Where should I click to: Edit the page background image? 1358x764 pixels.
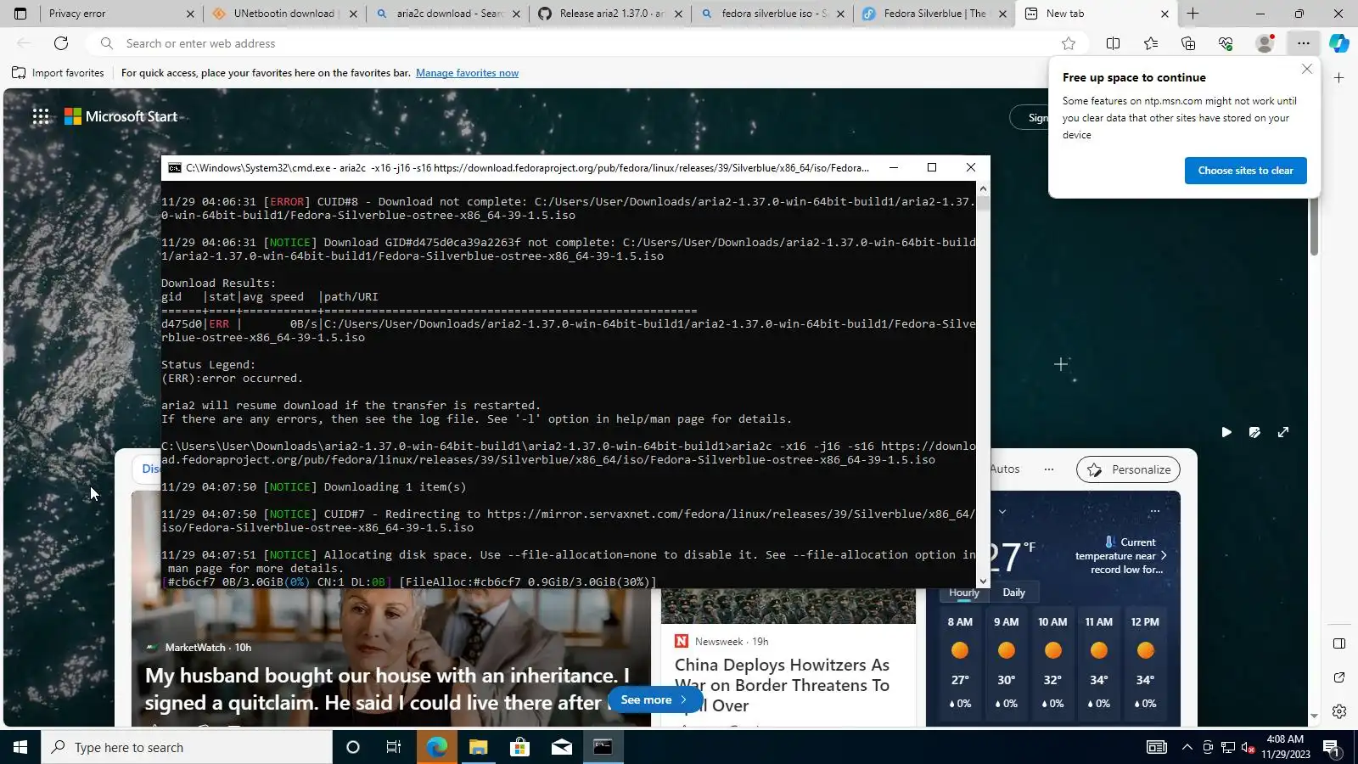click(1254, 432)
